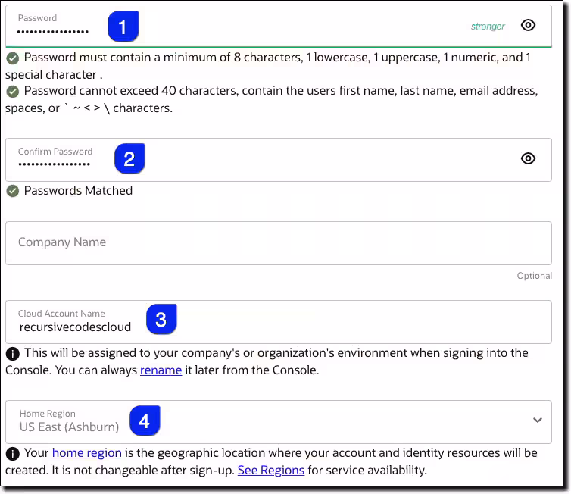
Task: Click the green check next to Passwords Matched
Action: pos(13,191)
